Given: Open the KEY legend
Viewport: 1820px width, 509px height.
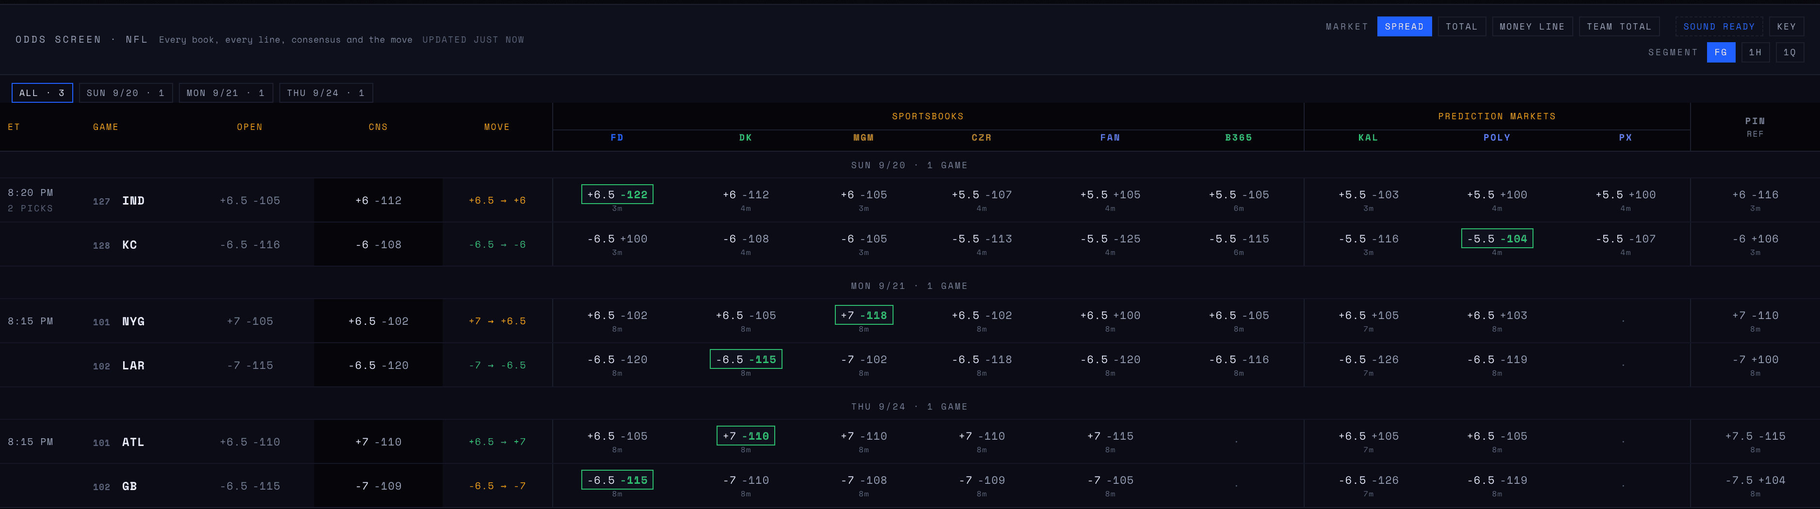Looking at the screenshot, I should coord(1786,27).
